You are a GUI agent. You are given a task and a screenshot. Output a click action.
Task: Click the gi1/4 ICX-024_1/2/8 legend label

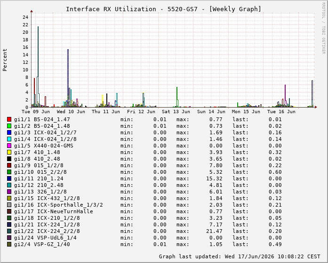pos(45,139)
